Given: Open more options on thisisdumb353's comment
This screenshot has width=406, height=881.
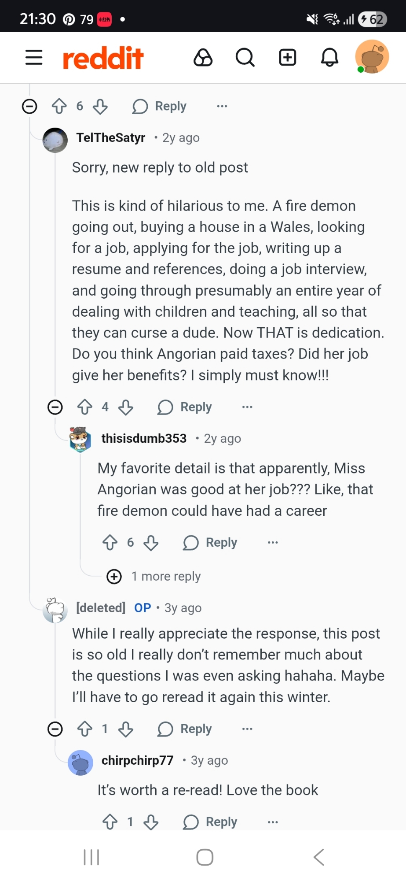Looking at the screenshot, I should [x=273, y=543].
